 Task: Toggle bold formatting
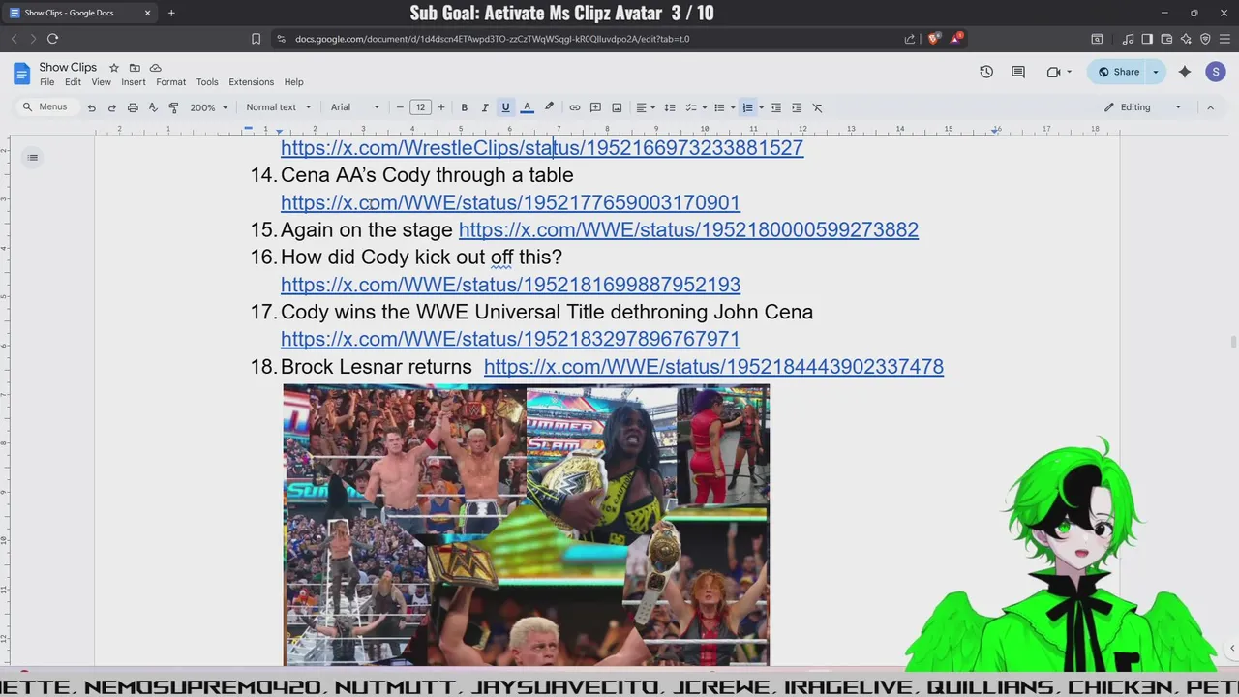[464, 107]
